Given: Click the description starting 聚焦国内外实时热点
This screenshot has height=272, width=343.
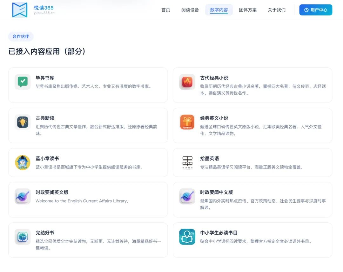Looking at the screenshot, I should pos(263,204).
